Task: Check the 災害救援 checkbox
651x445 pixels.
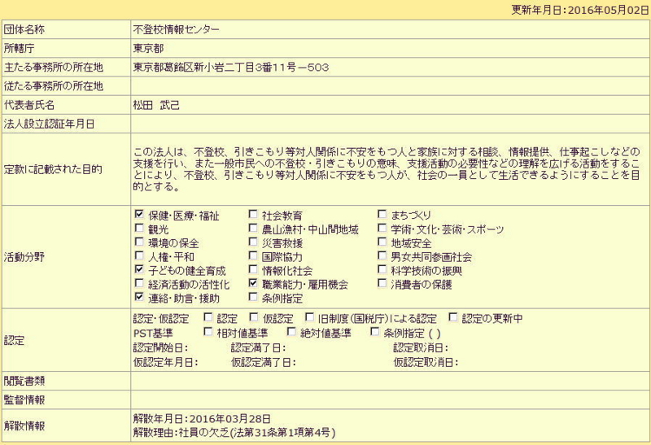Action: coord(253,242)
